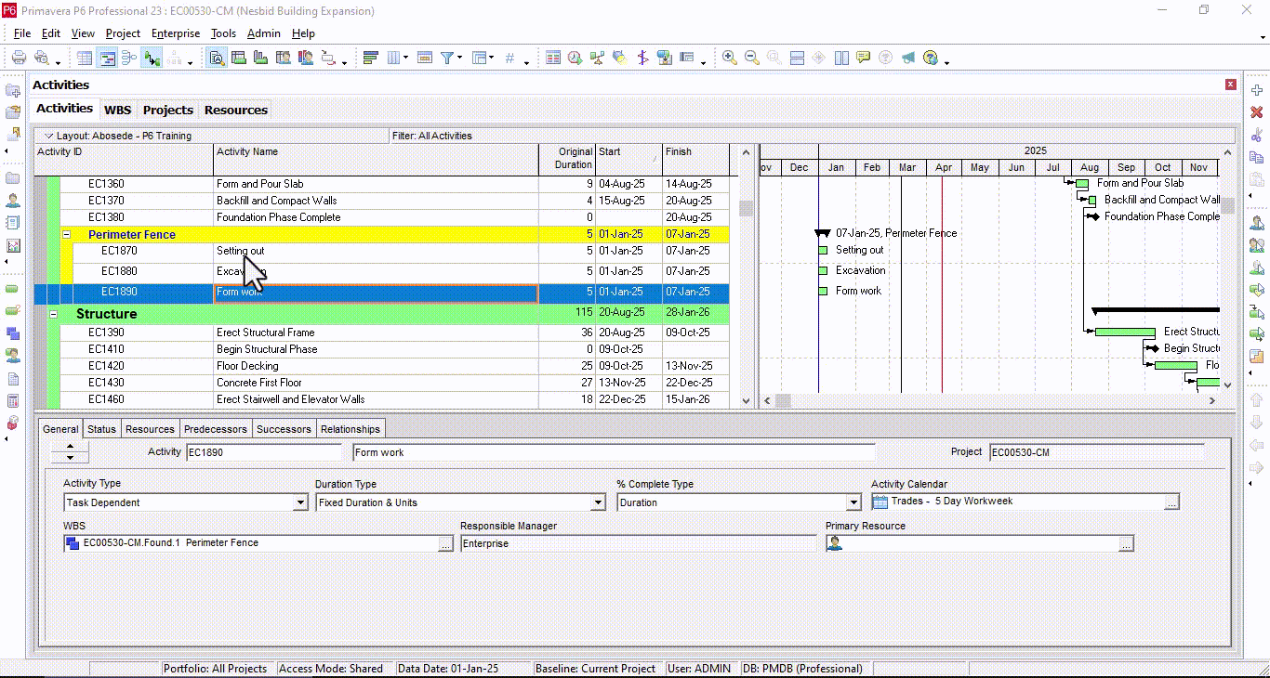Toggle the Gantt Chart view icon
The height and width of the screenshot is (678, 1270).
pos(107,58)
